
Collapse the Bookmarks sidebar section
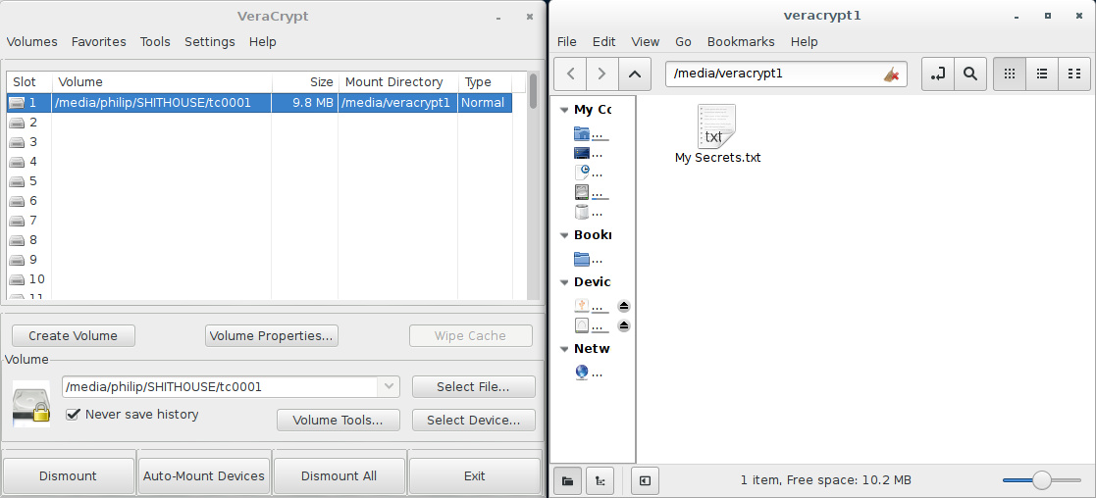click(562, 235)
